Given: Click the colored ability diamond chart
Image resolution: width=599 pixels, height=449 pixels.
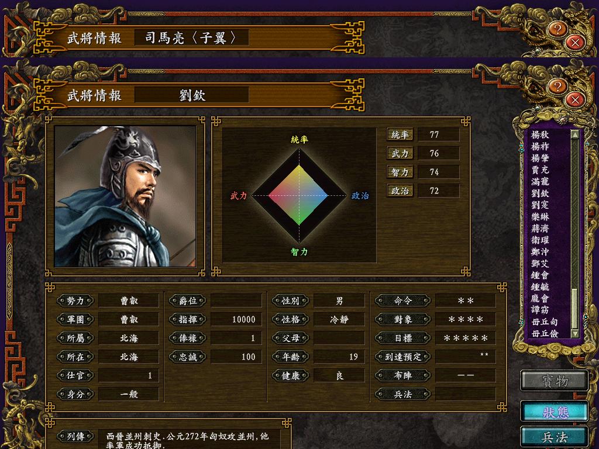Looking at the screenshot, I should click(299, 195).
